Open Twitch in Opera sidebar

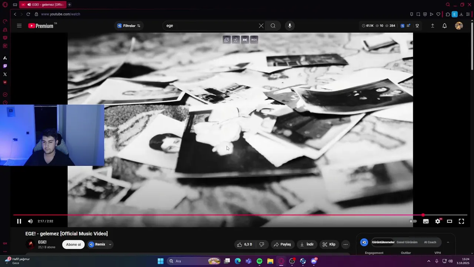click(x=5, y=66)
